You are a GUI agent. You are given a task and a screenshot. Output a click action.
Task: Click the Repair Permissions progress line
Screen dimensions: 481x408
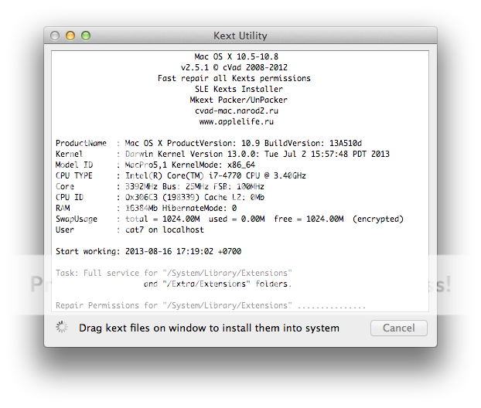pyautogui.click(x=210, y=306)
